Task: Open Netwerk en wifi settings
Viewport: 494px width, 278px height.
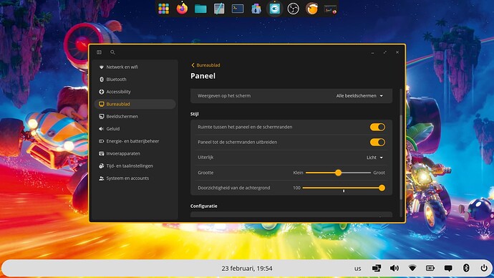Action: (135, 67)
